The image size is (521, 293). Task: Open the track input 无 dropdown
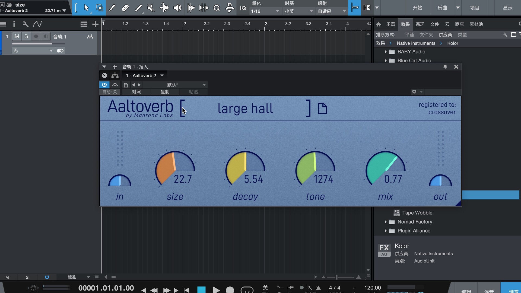point(33,51)
